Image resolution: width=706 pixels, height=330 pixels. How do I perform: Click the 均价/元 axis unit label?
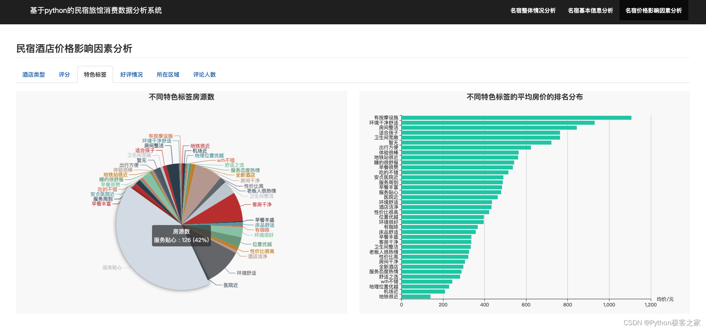click(x=665, y=299)
